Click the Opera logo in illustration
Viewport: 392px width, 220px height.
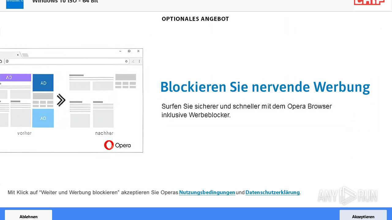point(117,145)
